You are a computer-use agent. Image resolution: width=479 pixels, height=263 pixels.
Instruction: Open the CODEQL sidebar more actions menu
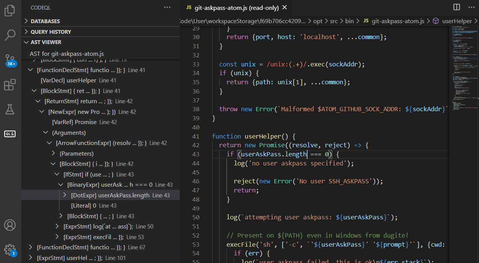(x=167, y=7)
